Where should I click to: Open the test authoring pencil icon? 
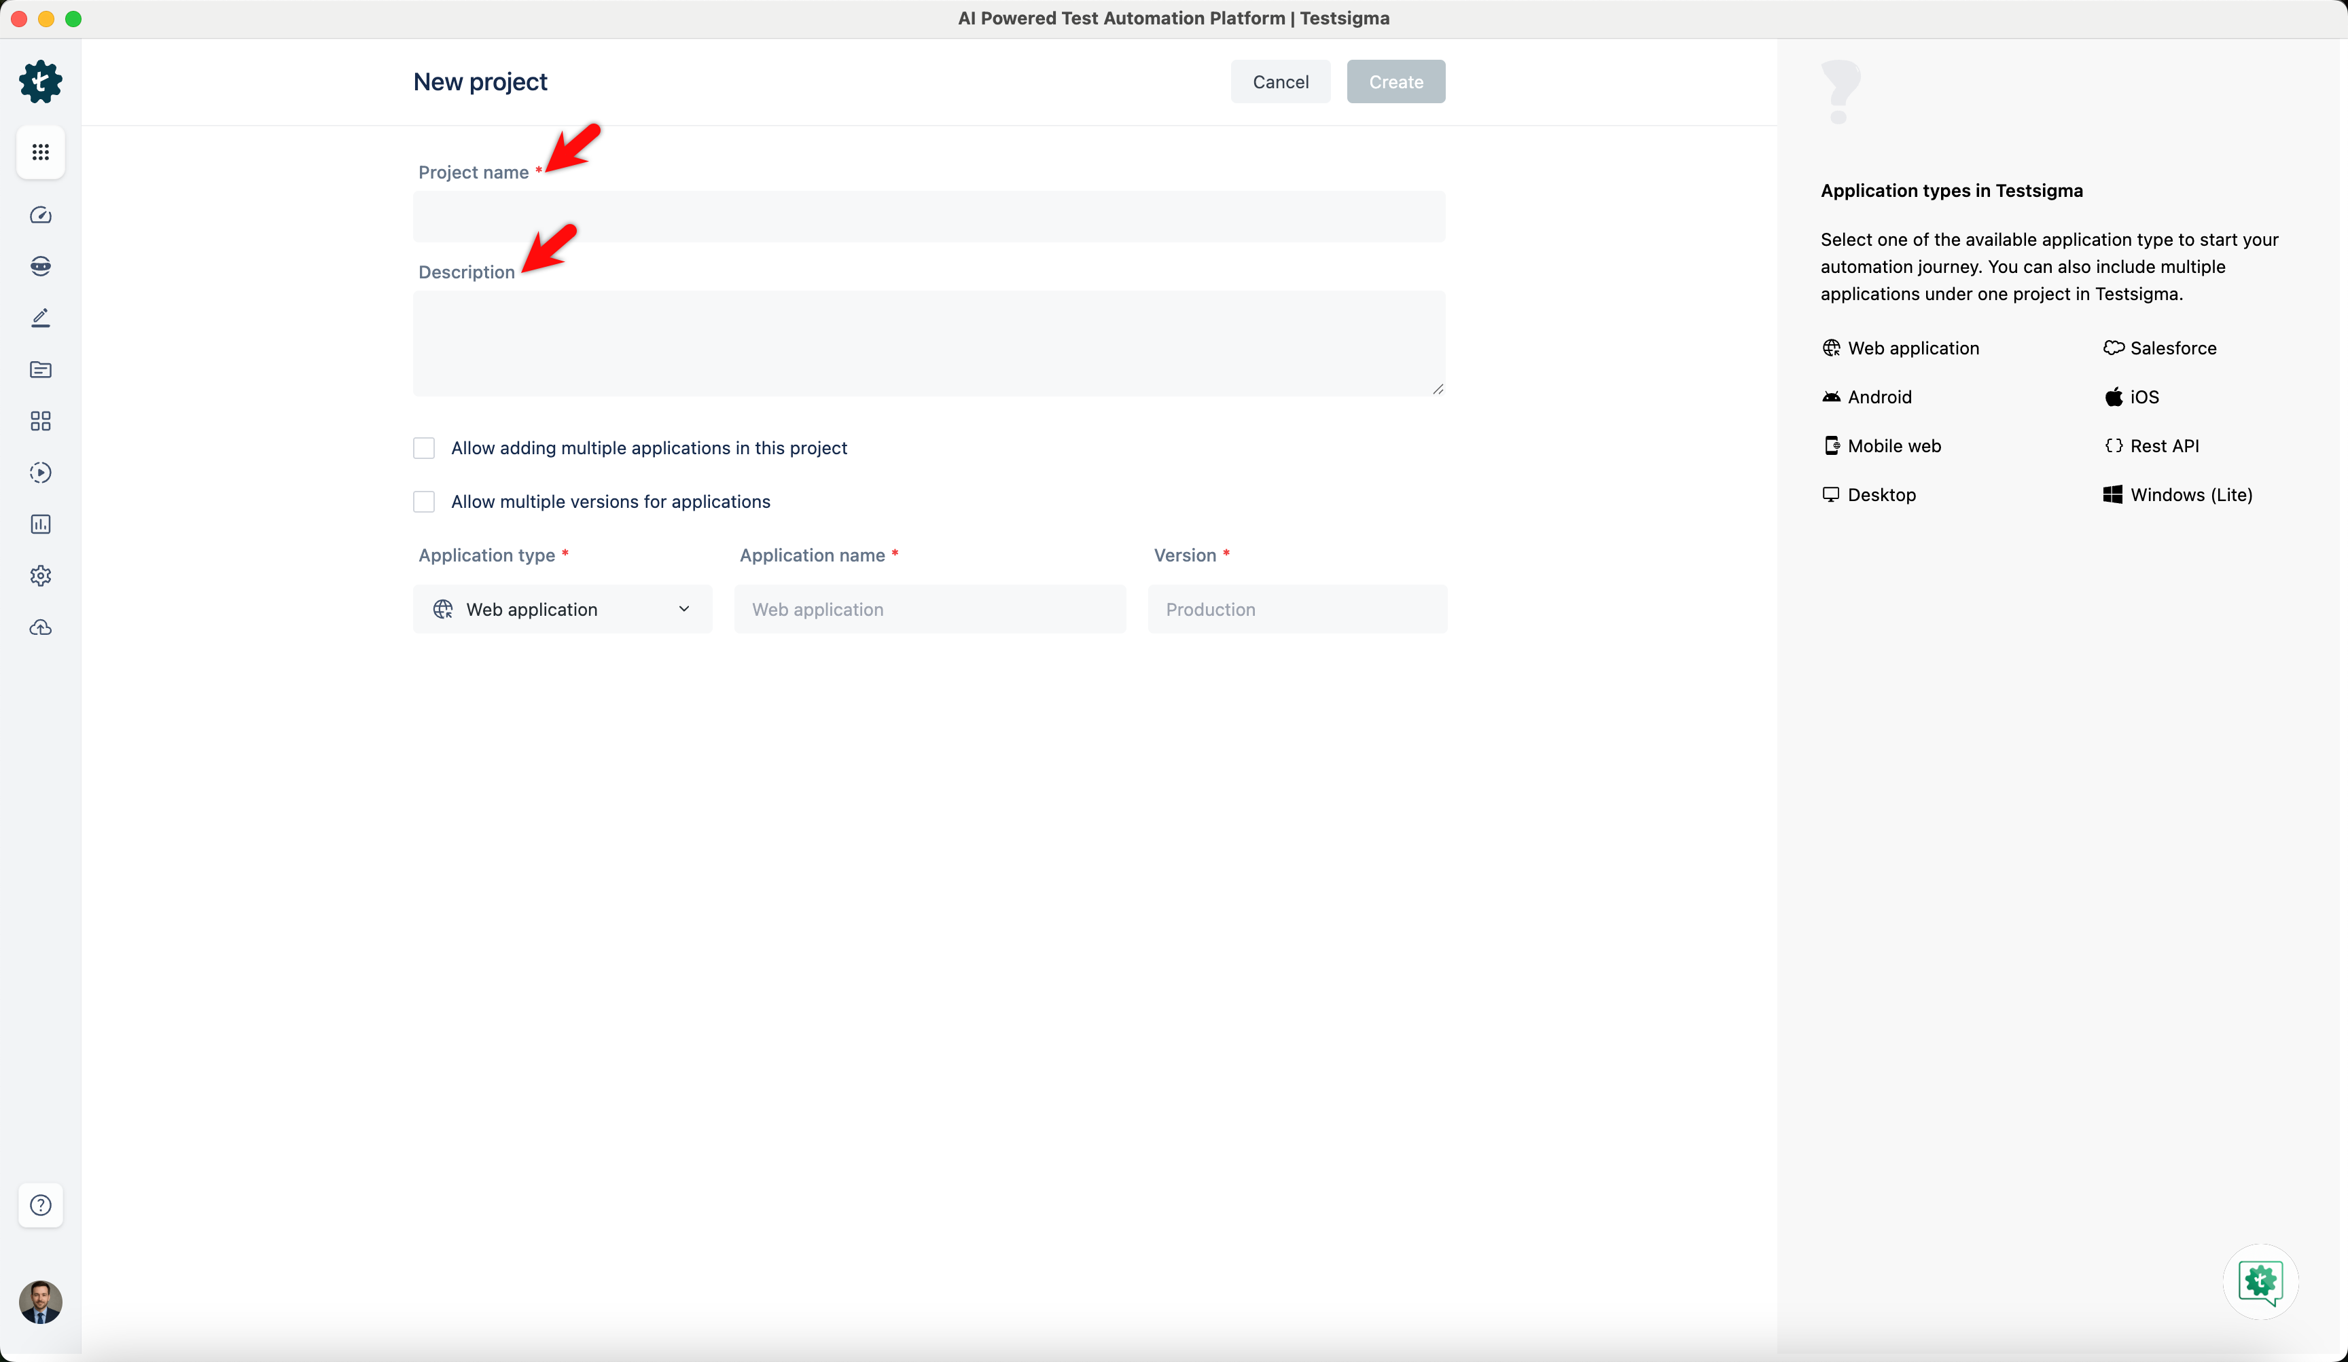click(40, 318)
